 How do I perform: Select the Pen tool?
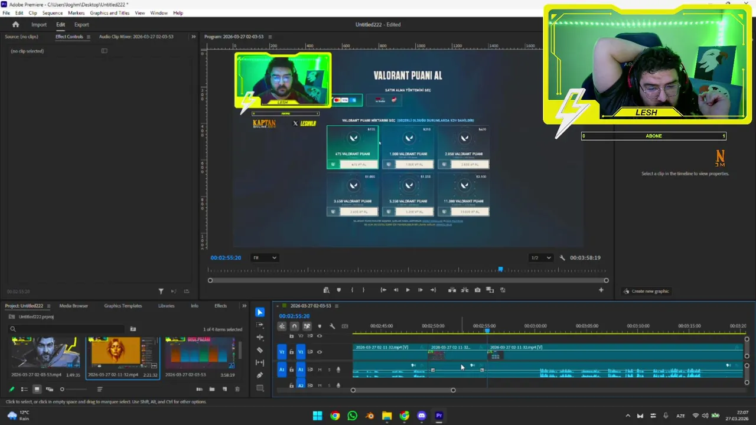(x=260, y=375)
